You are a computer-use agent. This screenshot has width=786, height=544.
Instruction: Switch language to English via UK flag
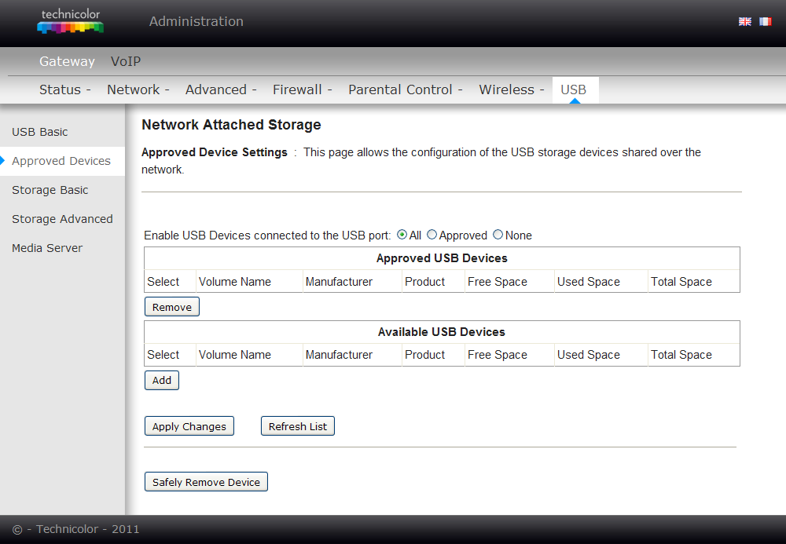click(745, 21)
